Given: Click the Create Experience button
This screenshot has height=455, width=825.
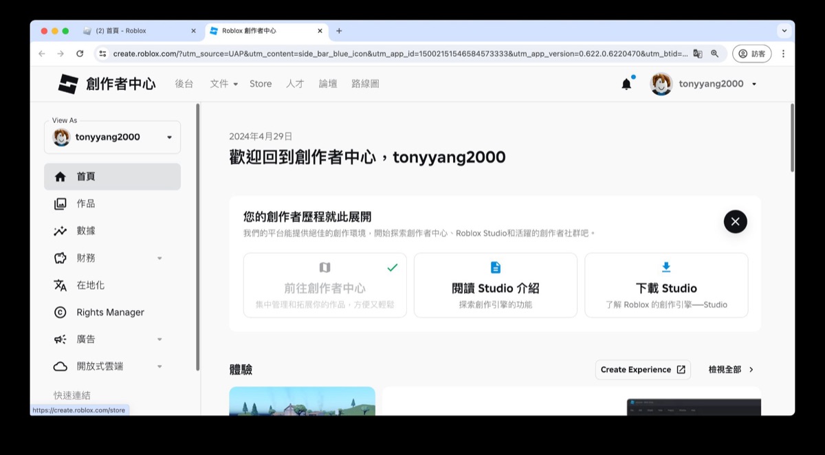Looking at the screenshot, I should click(643, 370).
